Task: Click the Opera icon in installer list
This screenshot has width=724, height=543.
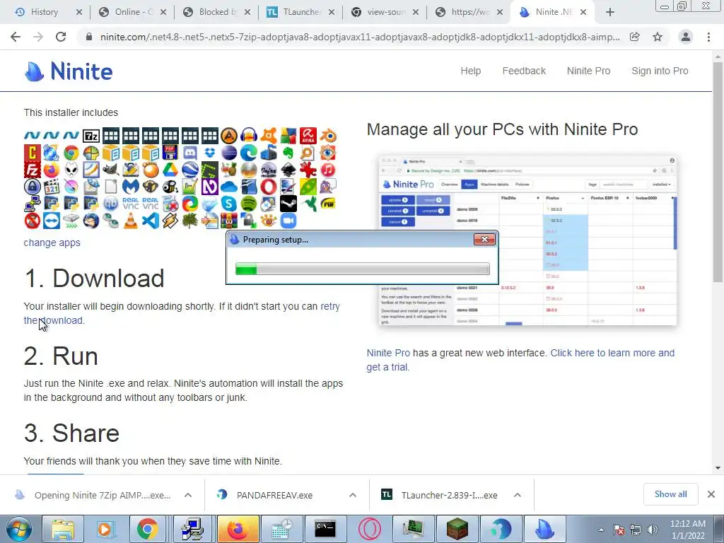Action: click(268, 187)
